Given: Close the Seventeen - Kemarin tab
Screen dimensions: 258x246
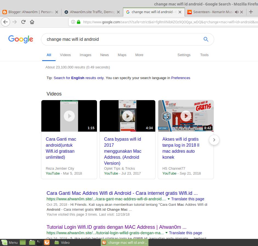Looking at the screenshot, I should (242, 12).
